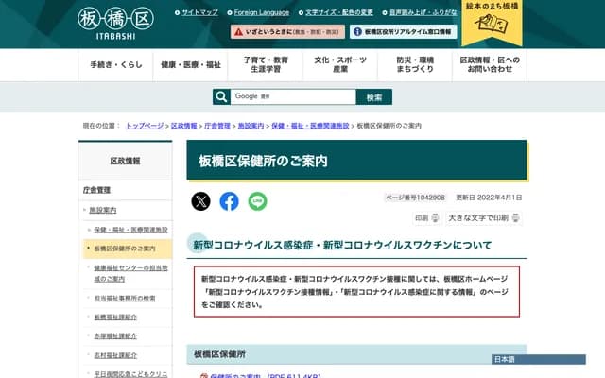Share page on X (Twitter)
The height and width of the screenshot is (378, 605).
pyautogui.click(x=201, y=201)
